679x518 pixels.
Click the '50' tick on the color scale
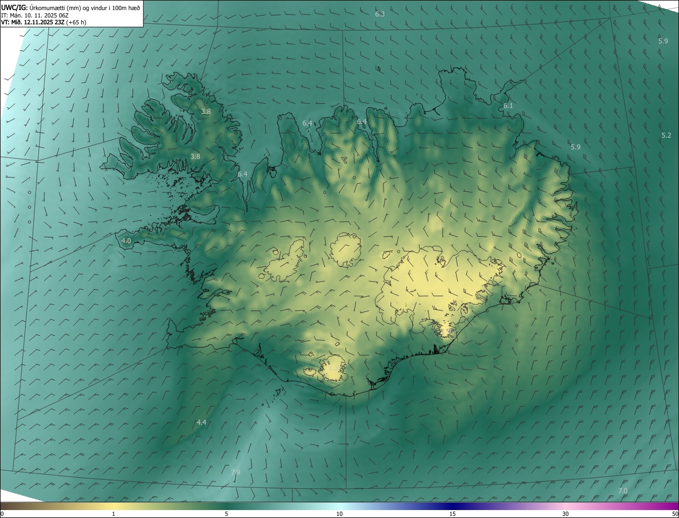click(x=675, y=514)
